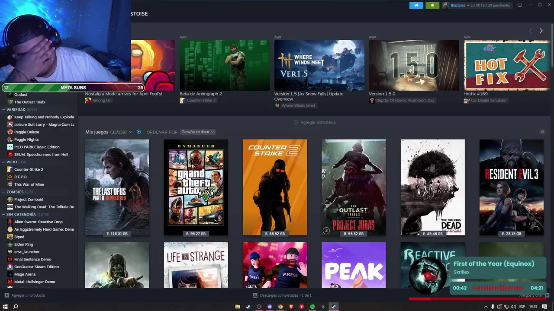Open File Explorer from the taskbar

tap(238, 307)
